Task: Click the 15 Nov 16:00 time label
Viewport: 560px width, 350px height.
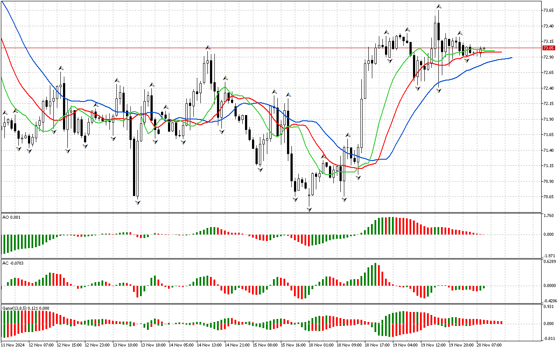Action: pos(293,345)
